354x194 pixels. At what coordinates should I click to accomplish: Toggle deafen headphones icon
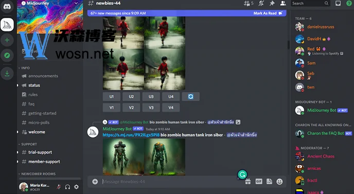pos(67,187)
